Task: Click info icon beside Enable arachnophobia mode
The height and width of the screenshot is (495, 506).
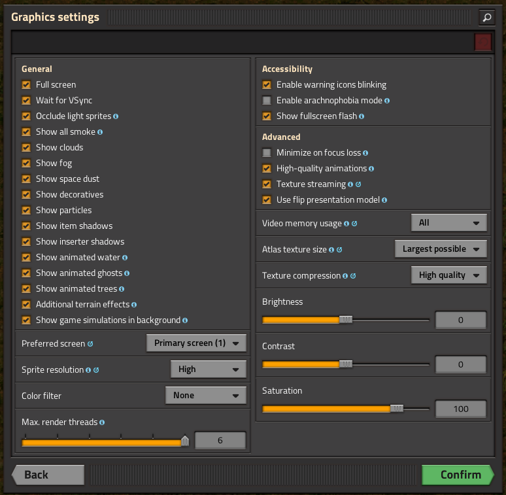Action: tap(387, 101)
